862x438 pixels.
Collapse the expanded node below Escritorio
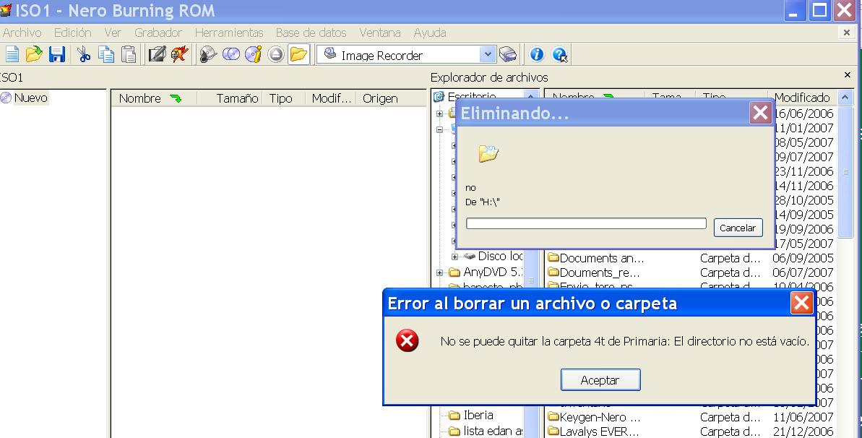tap(440, 130)
